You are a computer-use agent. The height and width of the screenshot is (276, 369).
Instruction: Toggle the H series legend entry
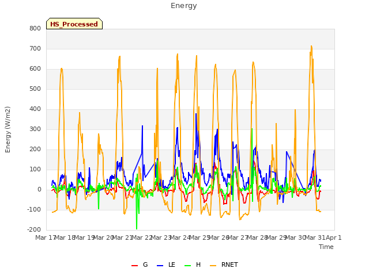tap(193, 264)
